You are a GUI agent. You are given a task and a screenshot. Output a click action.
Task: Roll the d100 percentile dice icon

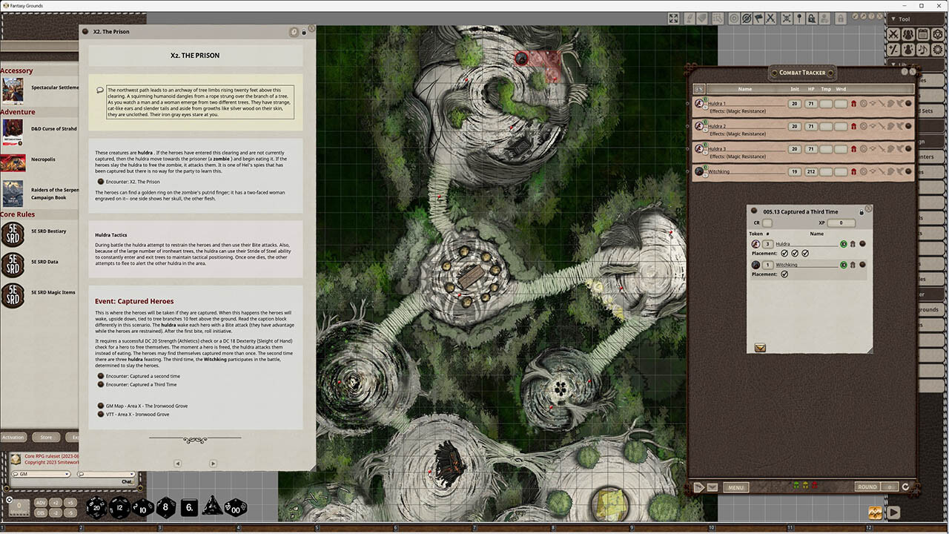coord(234,507)
